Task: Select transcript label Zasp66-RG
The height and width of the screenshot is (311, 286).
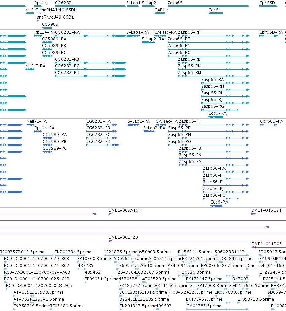Action: [213, 106]
